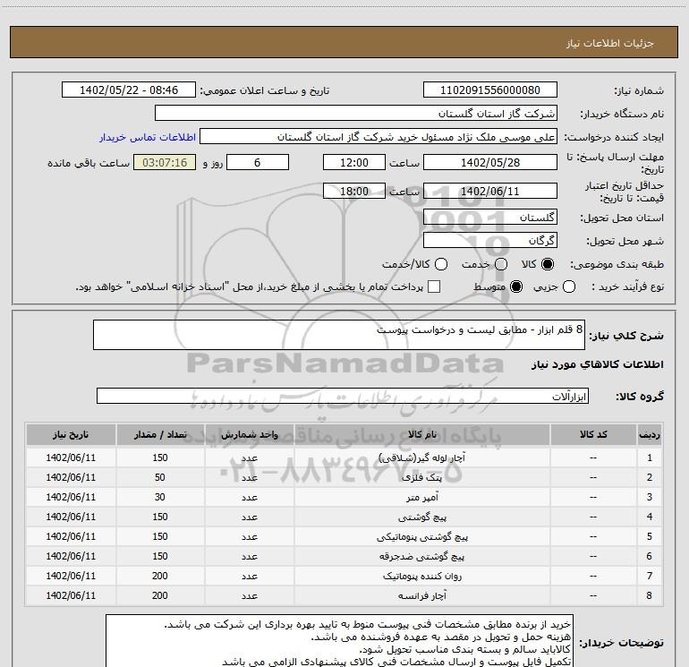This screenshot has width=689, height=667.
Task: Click the goods group field ابزارآلات
Action: coord(343,396)
